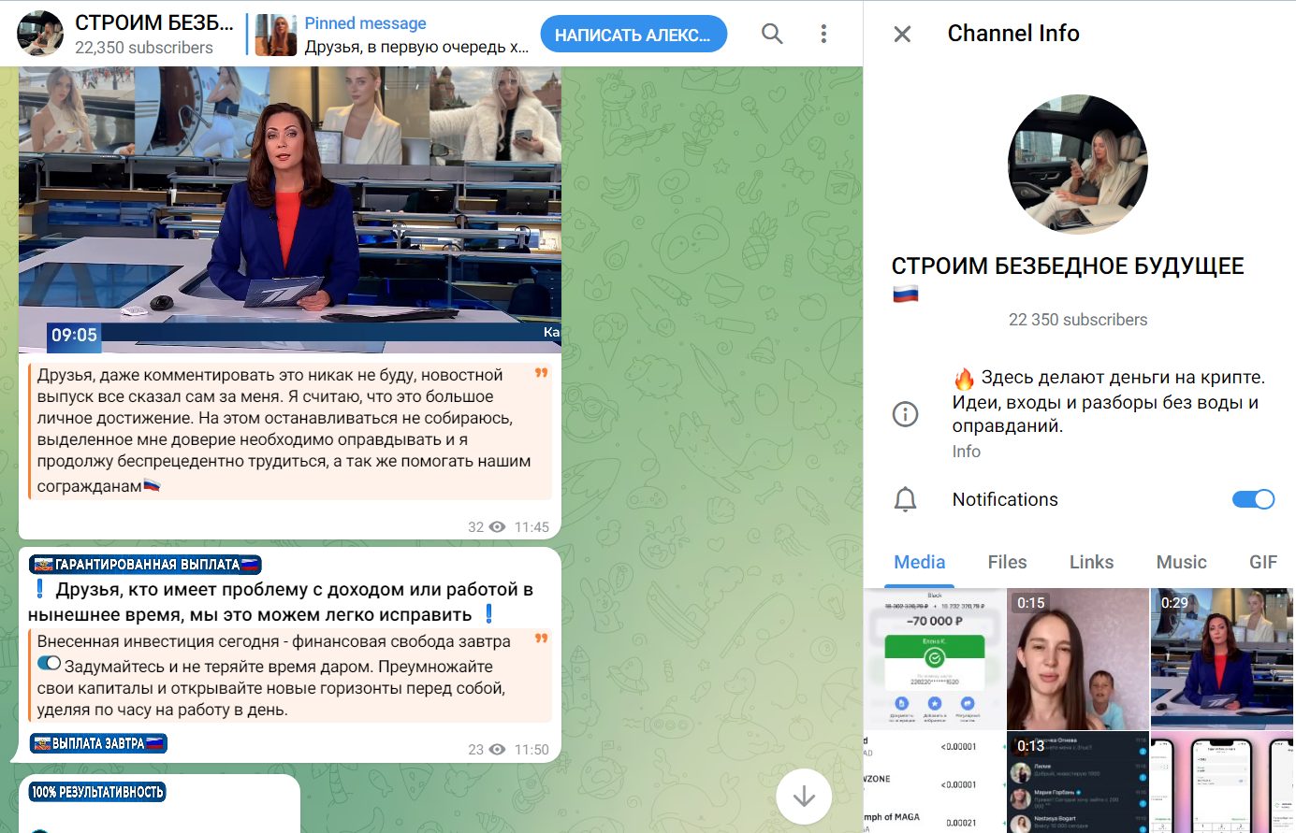Open the large channel profile photo
1296x833 pixels.
(1078, 165)
